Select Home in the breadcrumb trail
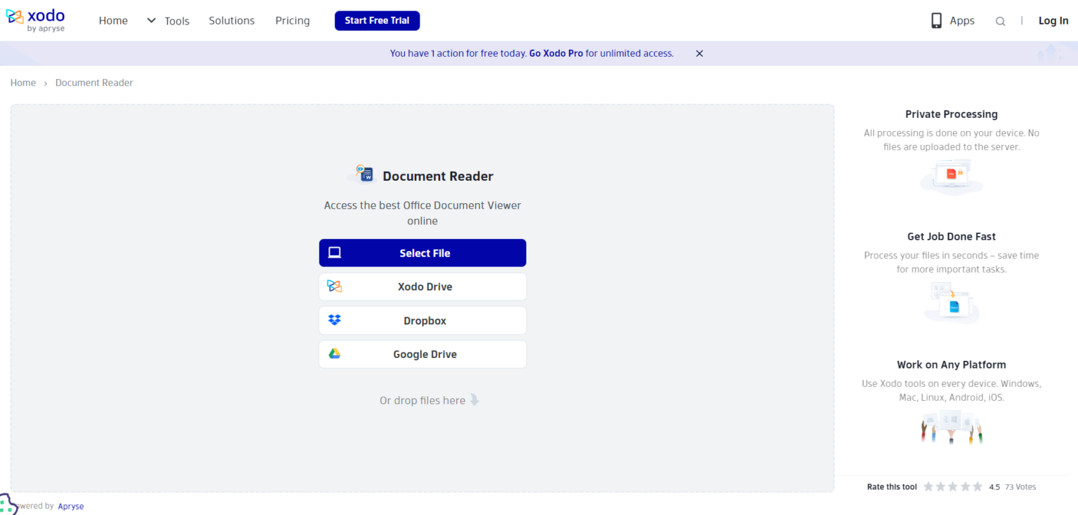 click(22, 82)
